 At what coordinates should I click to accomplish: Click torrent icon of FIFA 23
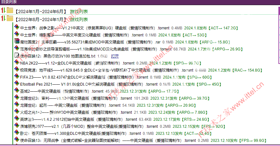[17, 76]
